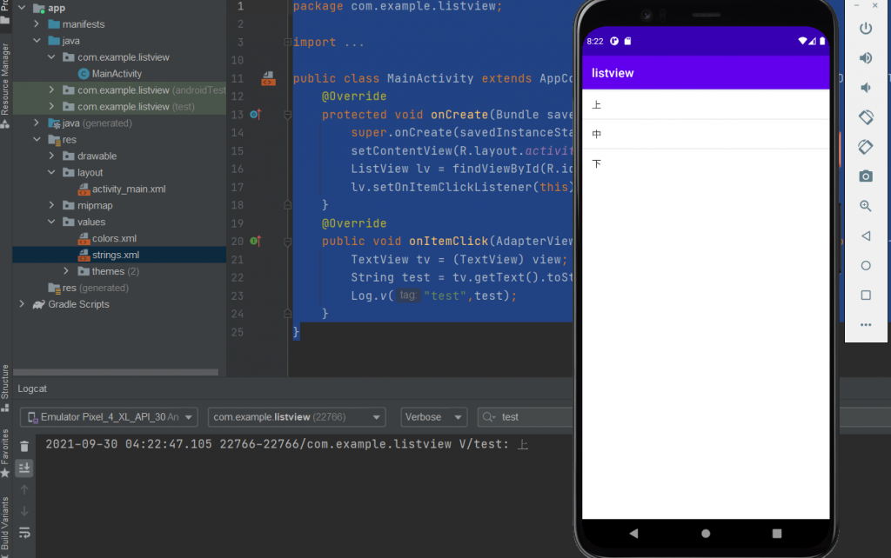Open Verbose log level dropdown
This screenshot has width=891, height=558.
coord(433,417)
